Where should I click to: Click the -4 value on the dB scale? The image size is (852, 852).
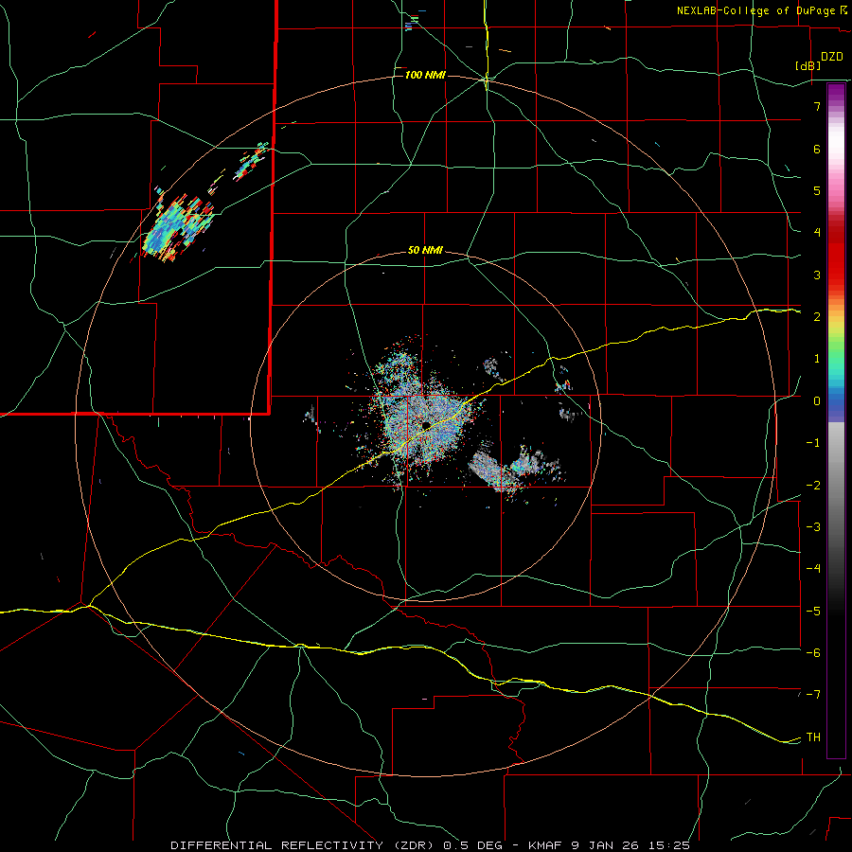coord(813,569)
